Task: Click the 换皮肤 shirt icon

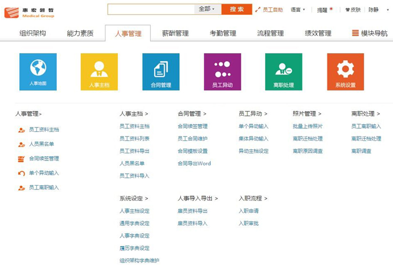Action: point(347,9)
